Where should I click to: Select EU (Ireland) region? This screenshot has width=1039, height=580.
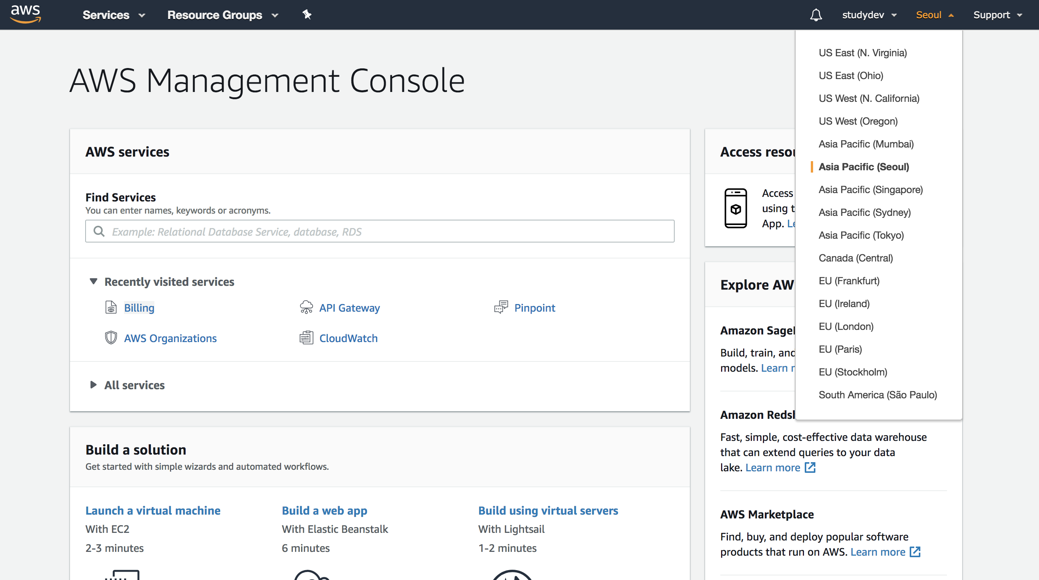coord(844,304)
